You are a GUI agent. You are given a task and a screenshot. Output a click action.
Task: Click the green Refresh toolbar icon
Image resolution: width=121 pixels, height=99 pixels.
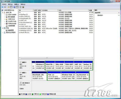coord(20,7)
